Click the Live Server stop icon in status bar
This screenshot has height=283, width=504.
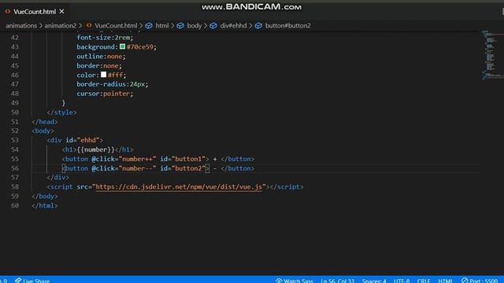tap(465, 281)
